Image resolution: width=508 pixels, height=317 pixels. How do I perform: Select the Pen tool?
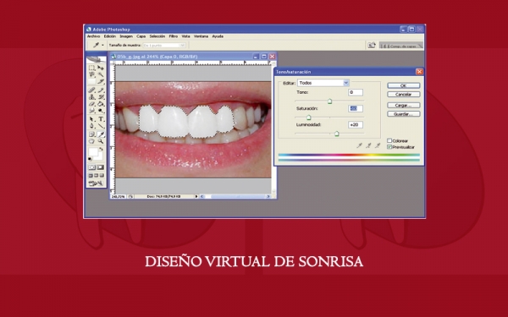92,126
